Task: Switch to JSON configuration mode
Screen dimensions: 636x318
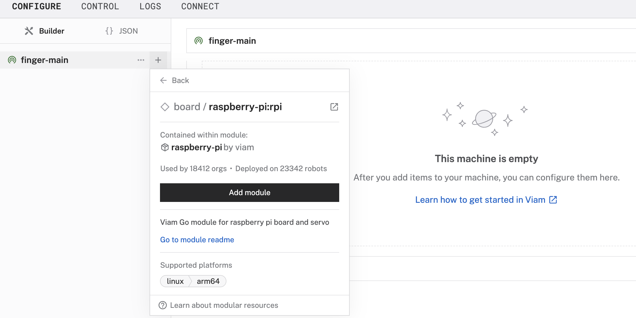Action: coord(122,31)
